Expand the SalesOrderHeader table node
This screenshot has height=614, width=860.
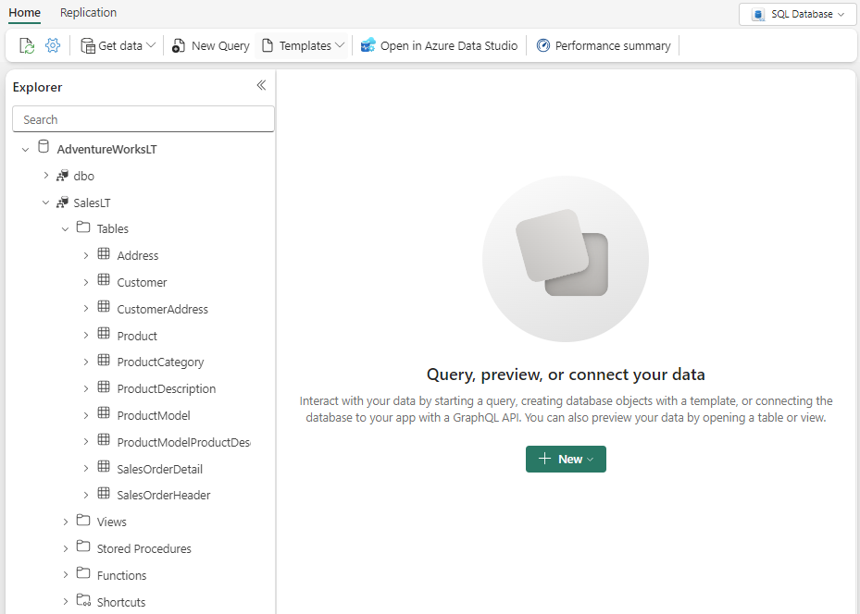coord(86,495)
